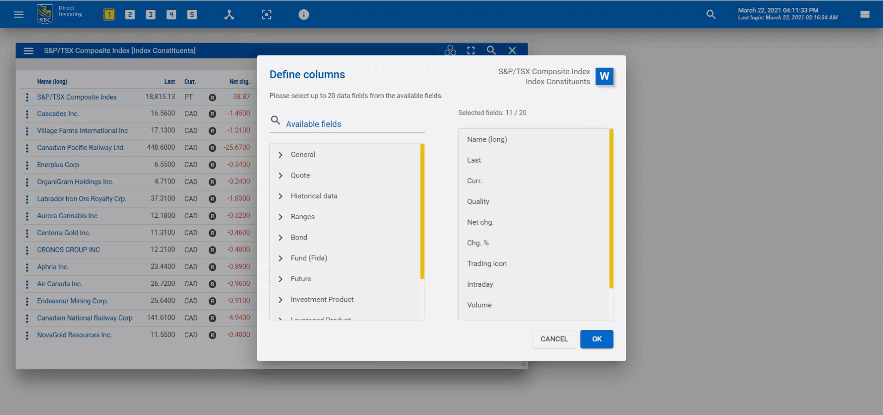This screenshot has height=415, width=883.
Task: Open S&P/TSX Composite Index link
Action: tap(77, 97)
